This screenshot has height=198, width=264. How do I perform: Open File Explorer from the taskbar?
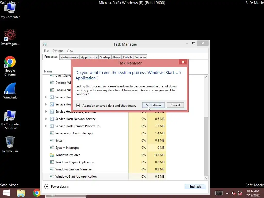click(21, 193)
